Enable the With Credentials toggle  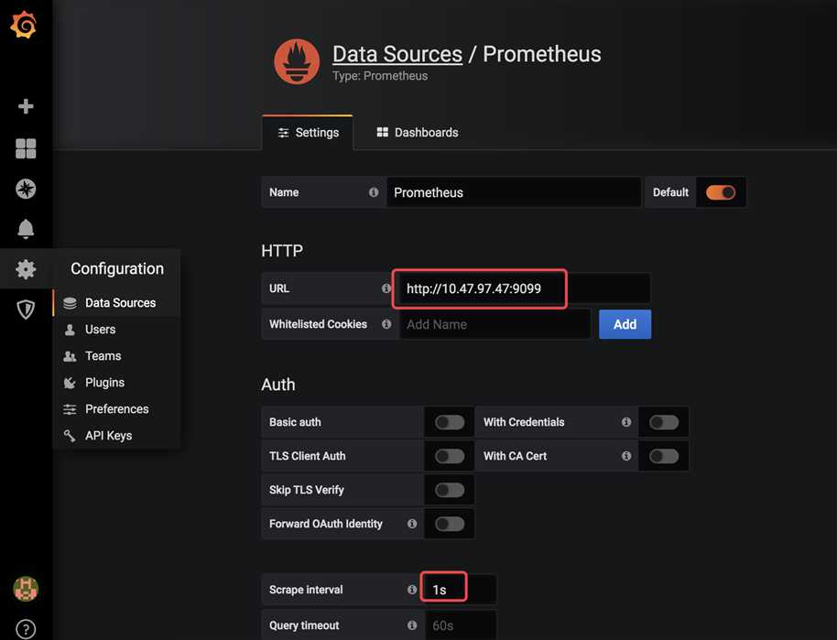tap(664, 422)
